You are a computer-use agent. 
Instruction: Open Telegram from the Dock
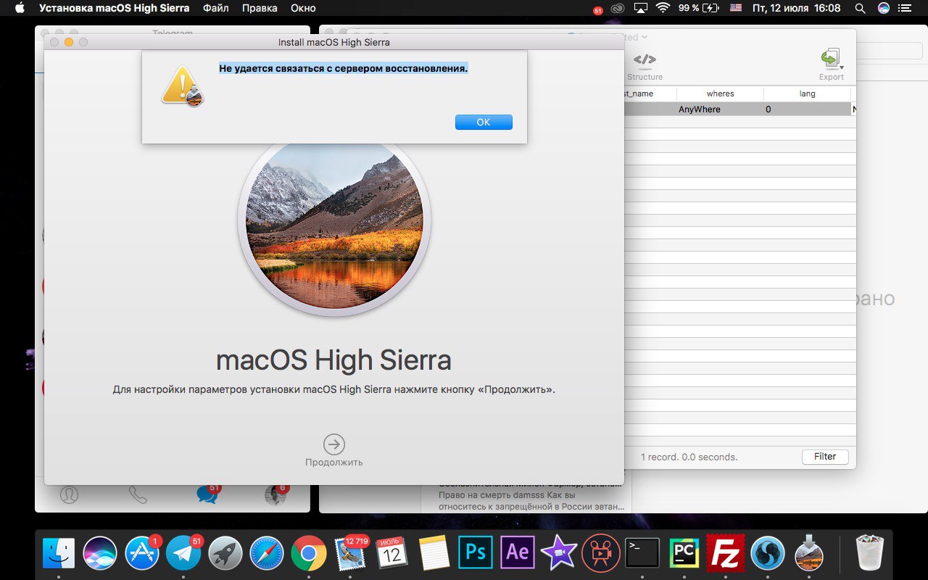click(183, 554)
